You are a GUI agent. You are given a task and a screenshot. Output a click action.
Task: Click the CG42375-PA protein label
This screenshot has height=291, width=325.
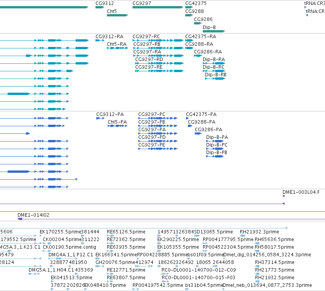tap(201, 114)
